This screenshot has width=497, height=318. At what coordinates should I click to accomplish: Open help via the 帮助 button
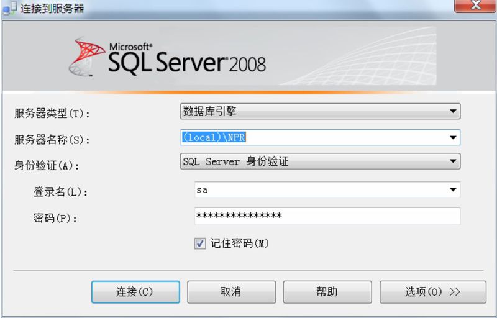[x=327, y=292]
